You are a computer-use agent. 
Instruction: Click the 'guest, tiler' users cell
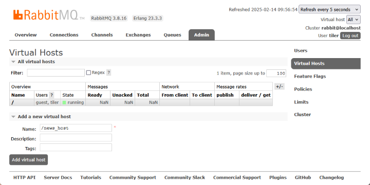[x=47, y=102]
